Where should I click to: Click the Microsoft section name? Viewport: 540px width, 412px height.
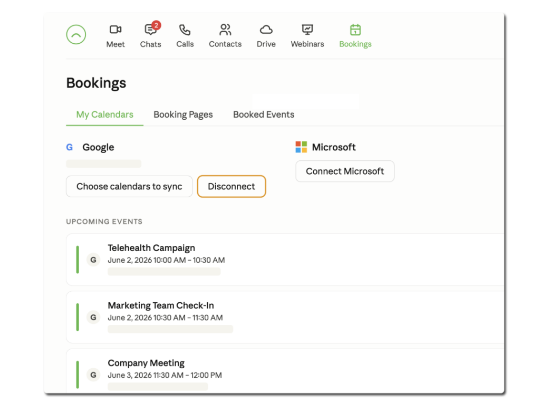334,147
